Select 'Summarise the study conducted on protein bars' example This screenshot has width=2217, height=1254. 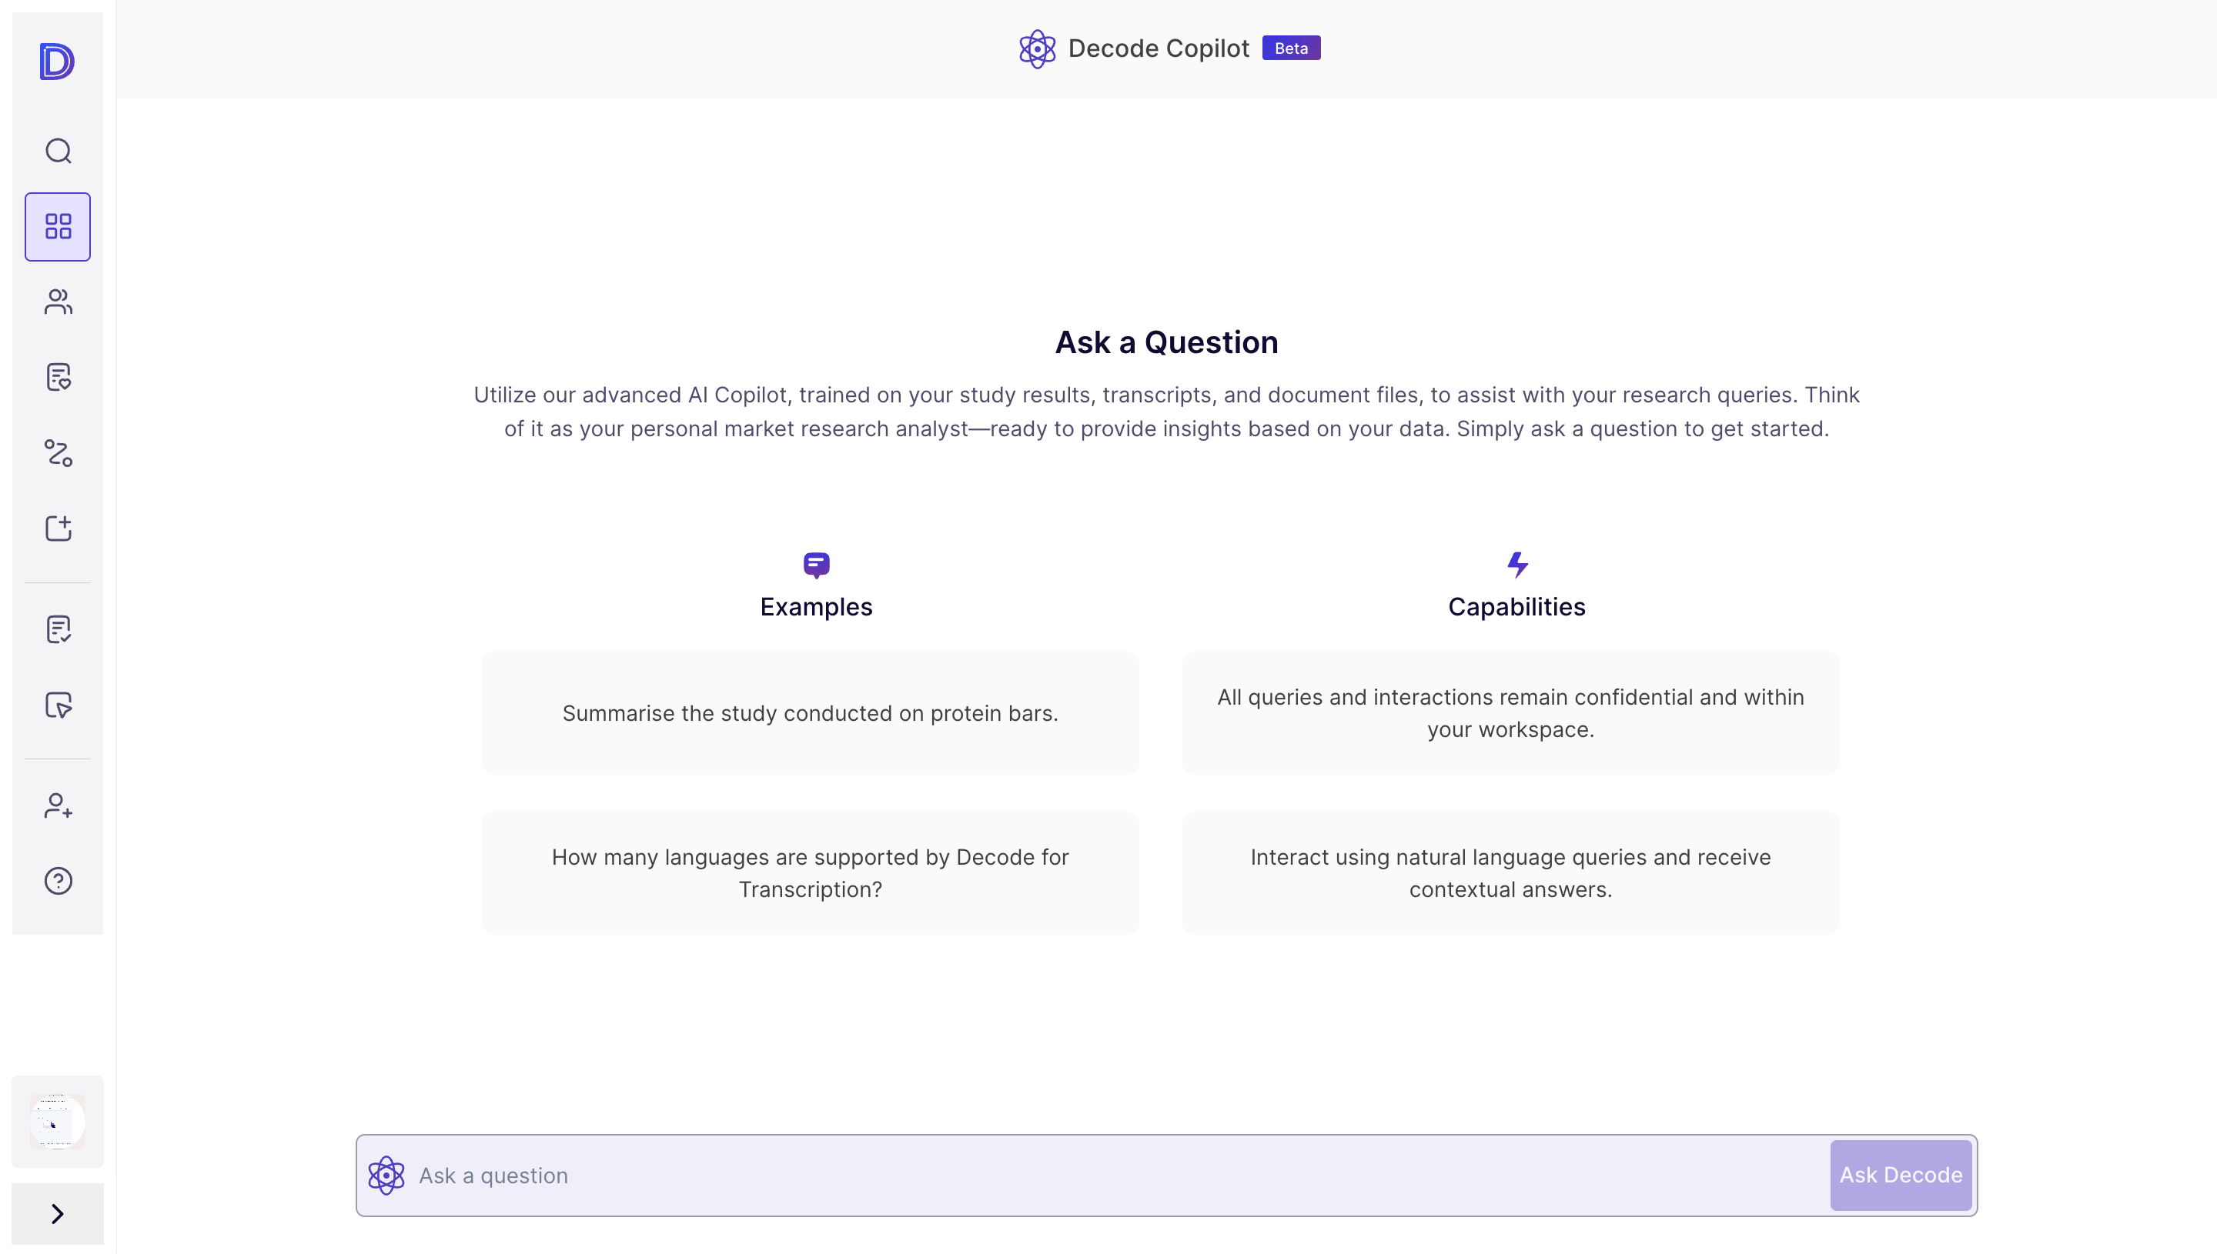[810, 713]
